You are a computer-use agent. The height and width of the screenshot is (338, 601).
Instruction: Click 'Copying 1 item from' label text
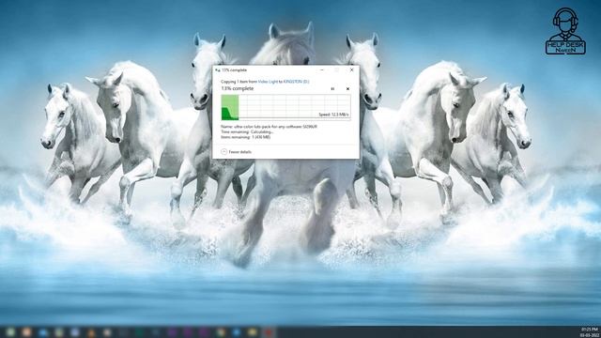[239, 82]
